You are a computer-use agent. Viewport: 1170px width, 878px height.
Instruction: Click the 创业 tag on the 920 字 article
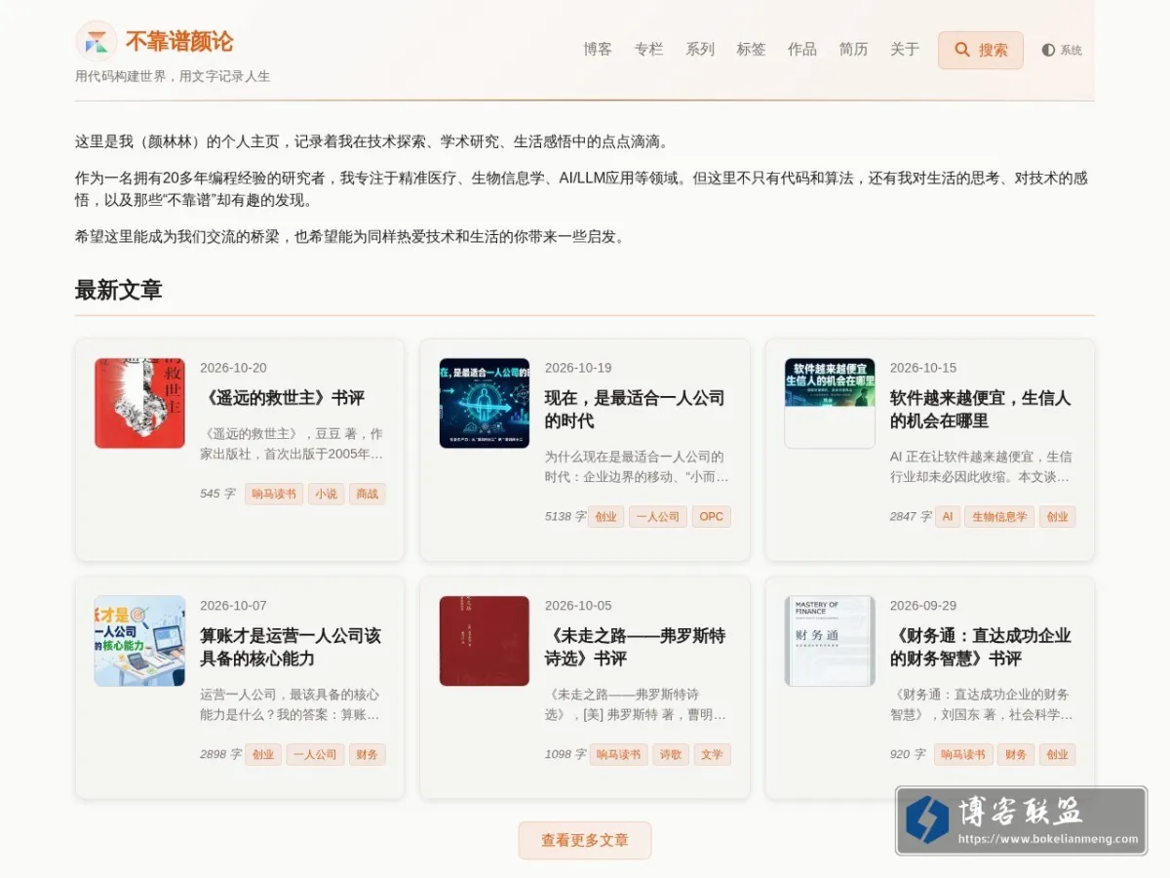pyautogui.click(x=1058, y=755)
